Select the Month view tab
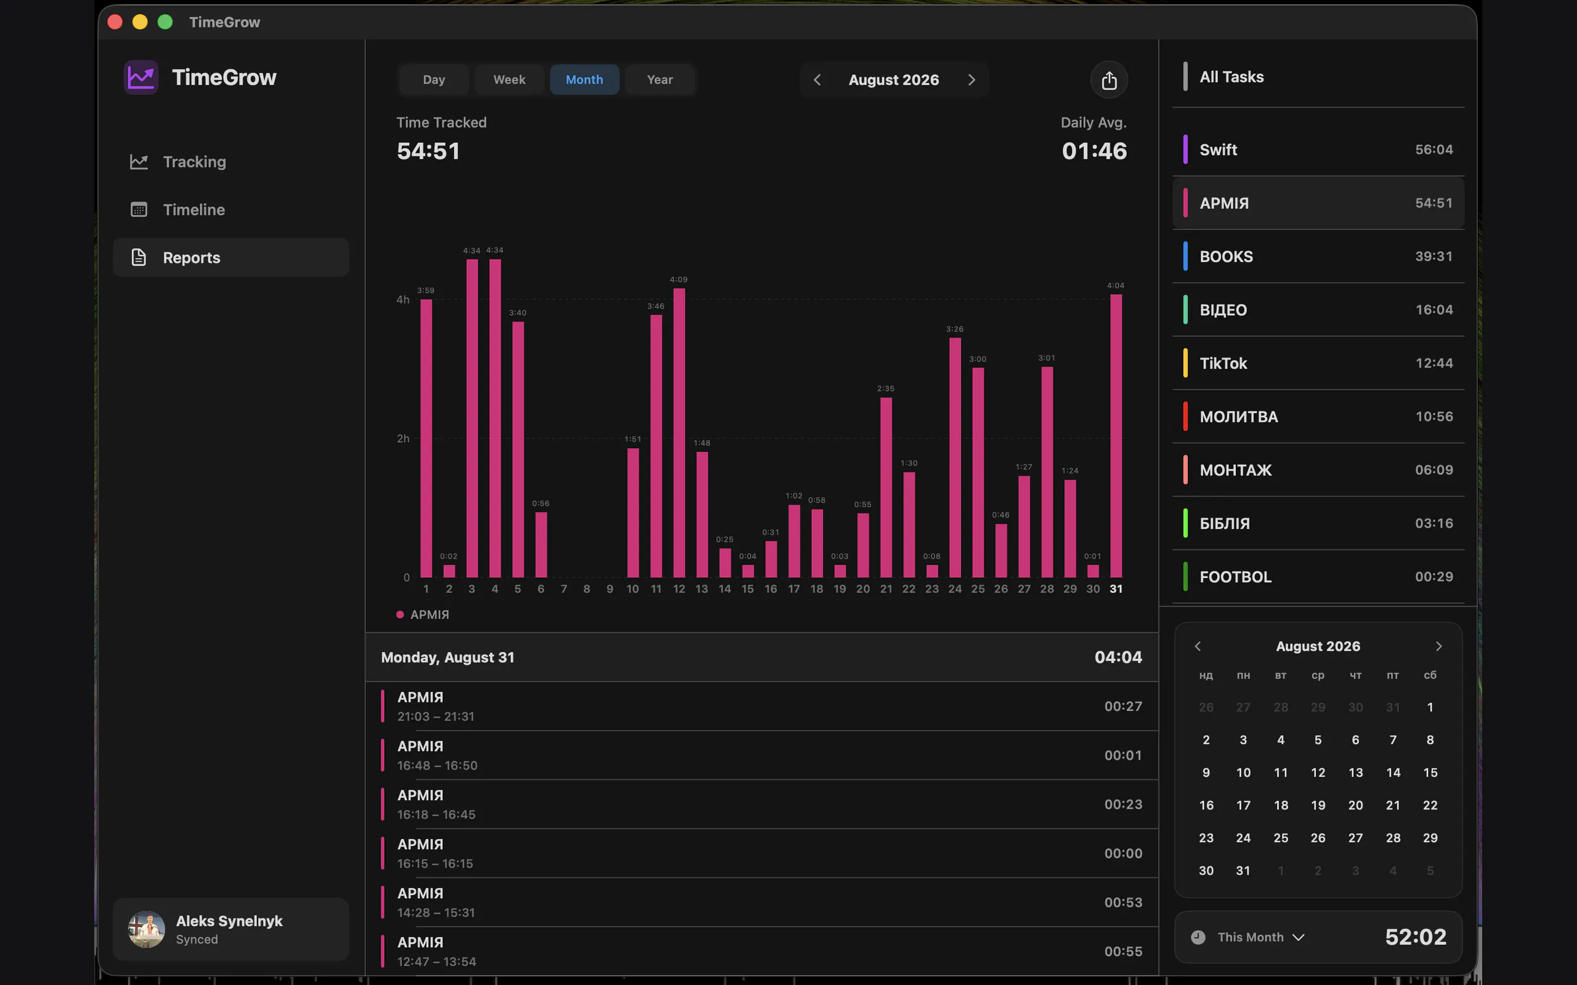Viewport: 1577px width, 985px height. pyautogui.click(x=584, y=79)
